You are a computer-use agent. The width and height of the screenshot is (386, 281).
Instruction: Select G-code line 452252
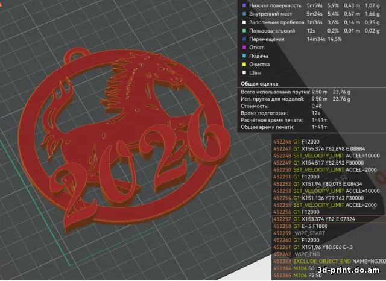coord(318,184)
